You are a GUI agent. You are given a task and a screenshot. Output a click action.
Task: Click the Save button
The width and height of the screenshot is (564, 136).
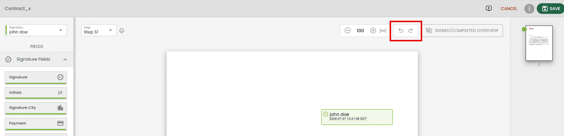click(x=551, y=9)
